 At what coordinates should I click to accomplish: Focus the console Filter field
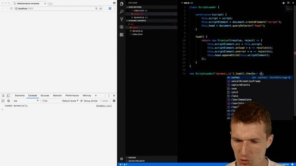pos(50,101)
